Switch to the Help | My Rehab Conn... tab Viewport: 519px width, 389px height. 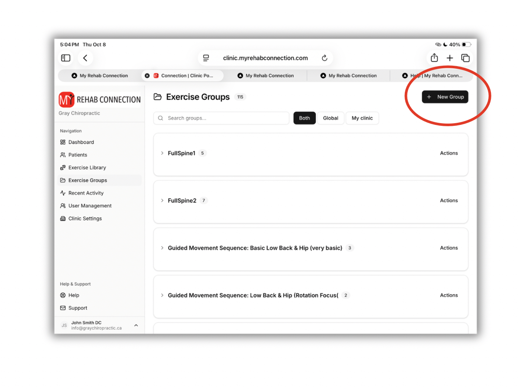point(432,76)
